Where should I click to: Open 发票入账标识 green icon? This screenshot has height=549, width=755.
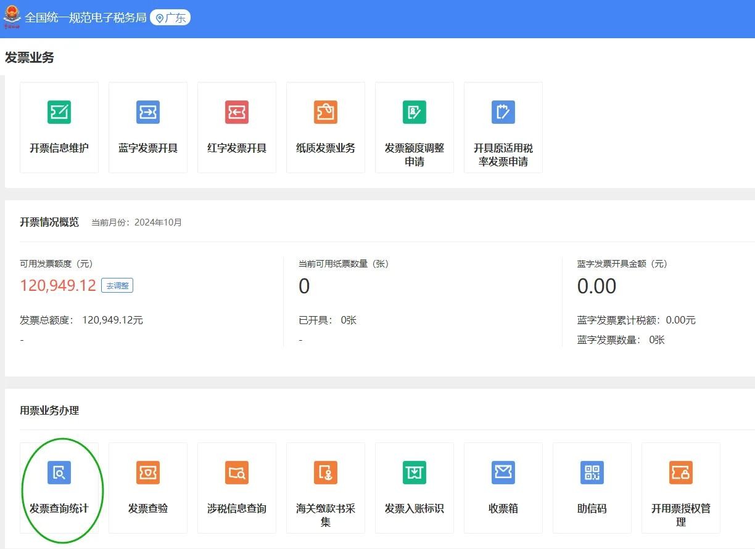click(415, 473)
